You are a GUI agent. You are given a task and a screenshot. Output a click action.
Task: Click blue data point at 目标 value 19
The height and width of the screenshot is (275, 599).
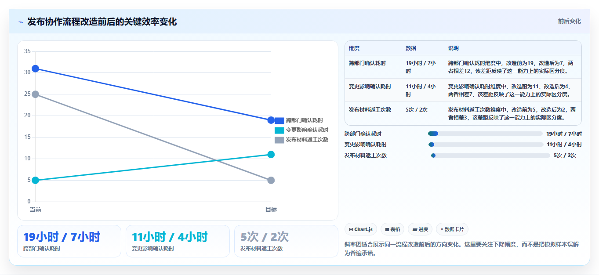pyautogui.click(x=271, y=120)
